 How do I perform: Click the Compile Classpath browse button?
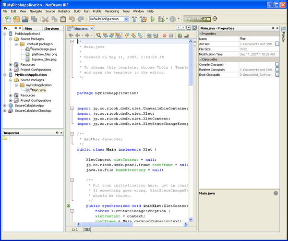[x=277, y=64]
